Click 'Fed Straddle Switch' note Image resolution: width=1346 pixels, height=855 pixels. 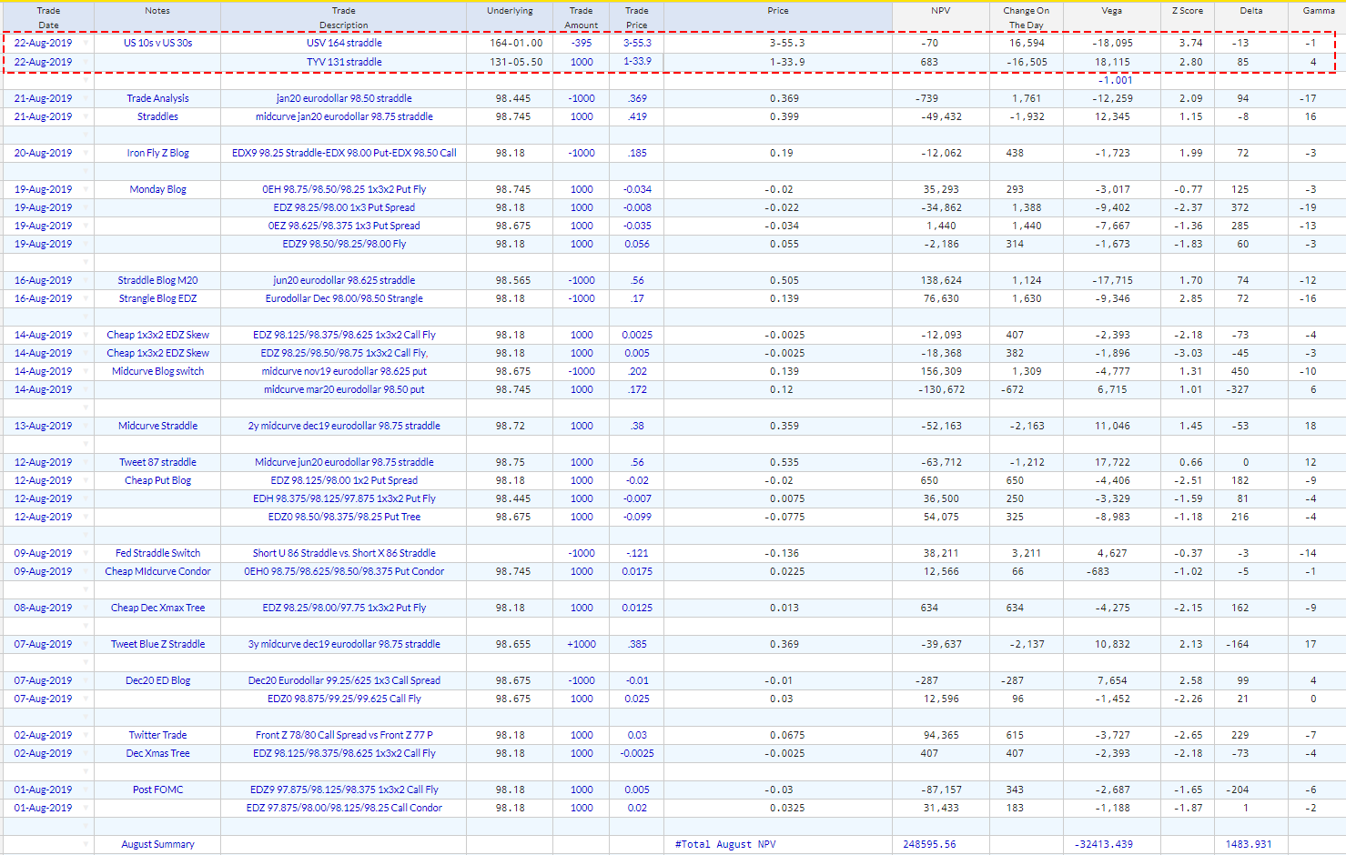(158, 553)
